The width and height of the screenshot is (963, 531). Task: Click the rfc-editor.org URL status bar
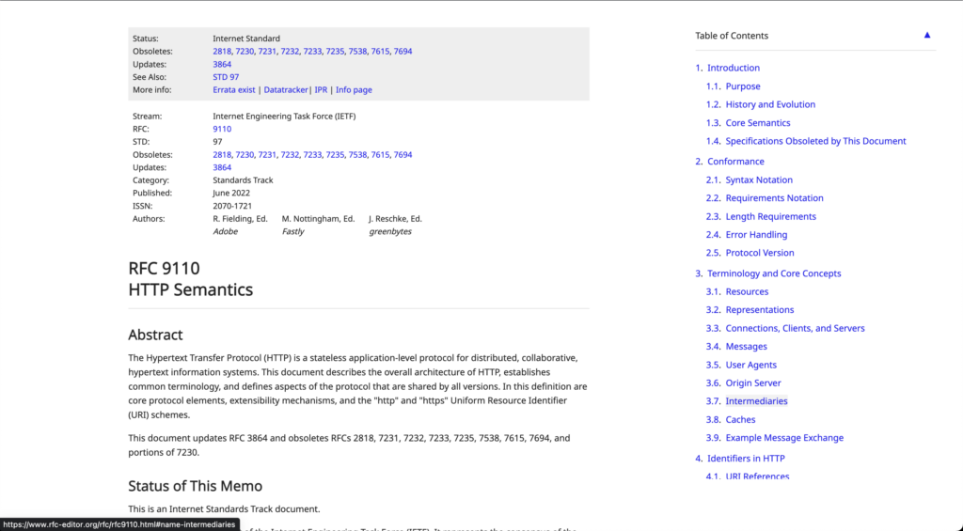tap(119, 524)
